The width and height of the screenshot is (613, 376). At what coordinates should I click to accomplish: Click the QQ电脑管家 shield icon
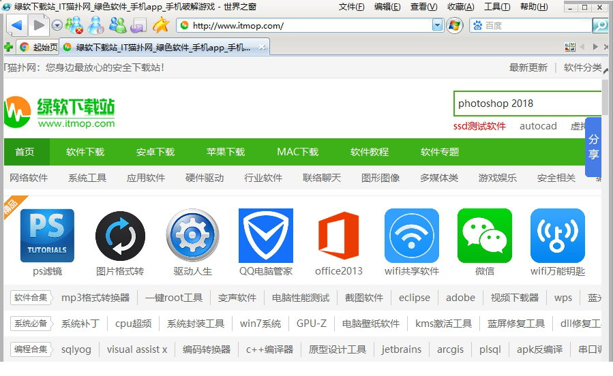[x=266, y=236]
